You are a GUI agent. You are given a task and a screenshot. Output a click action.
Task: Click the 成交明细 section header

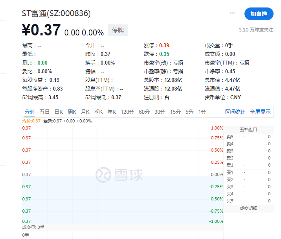(x=248, y=208)
